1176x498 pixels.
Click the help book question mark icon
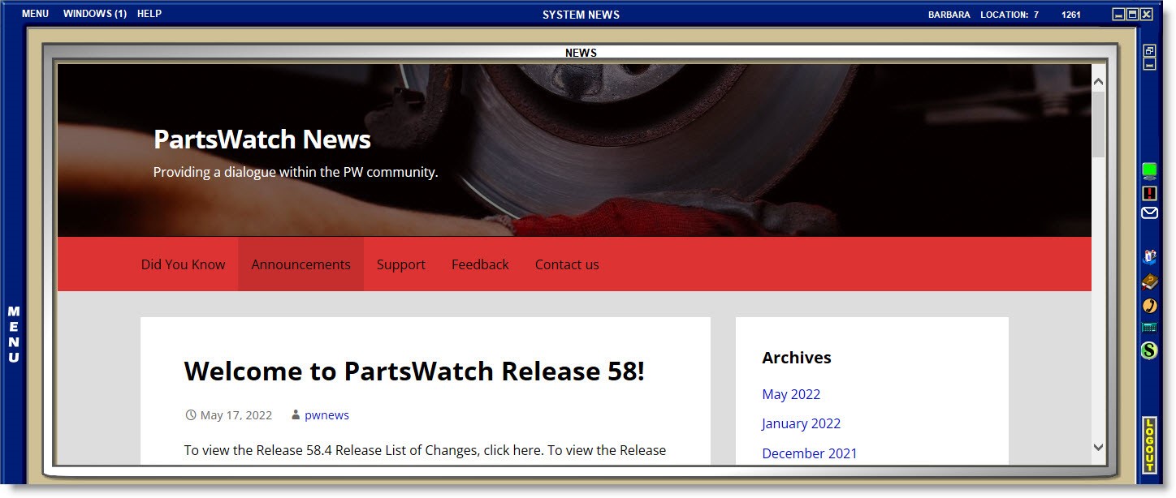[x=1149, y=281]
